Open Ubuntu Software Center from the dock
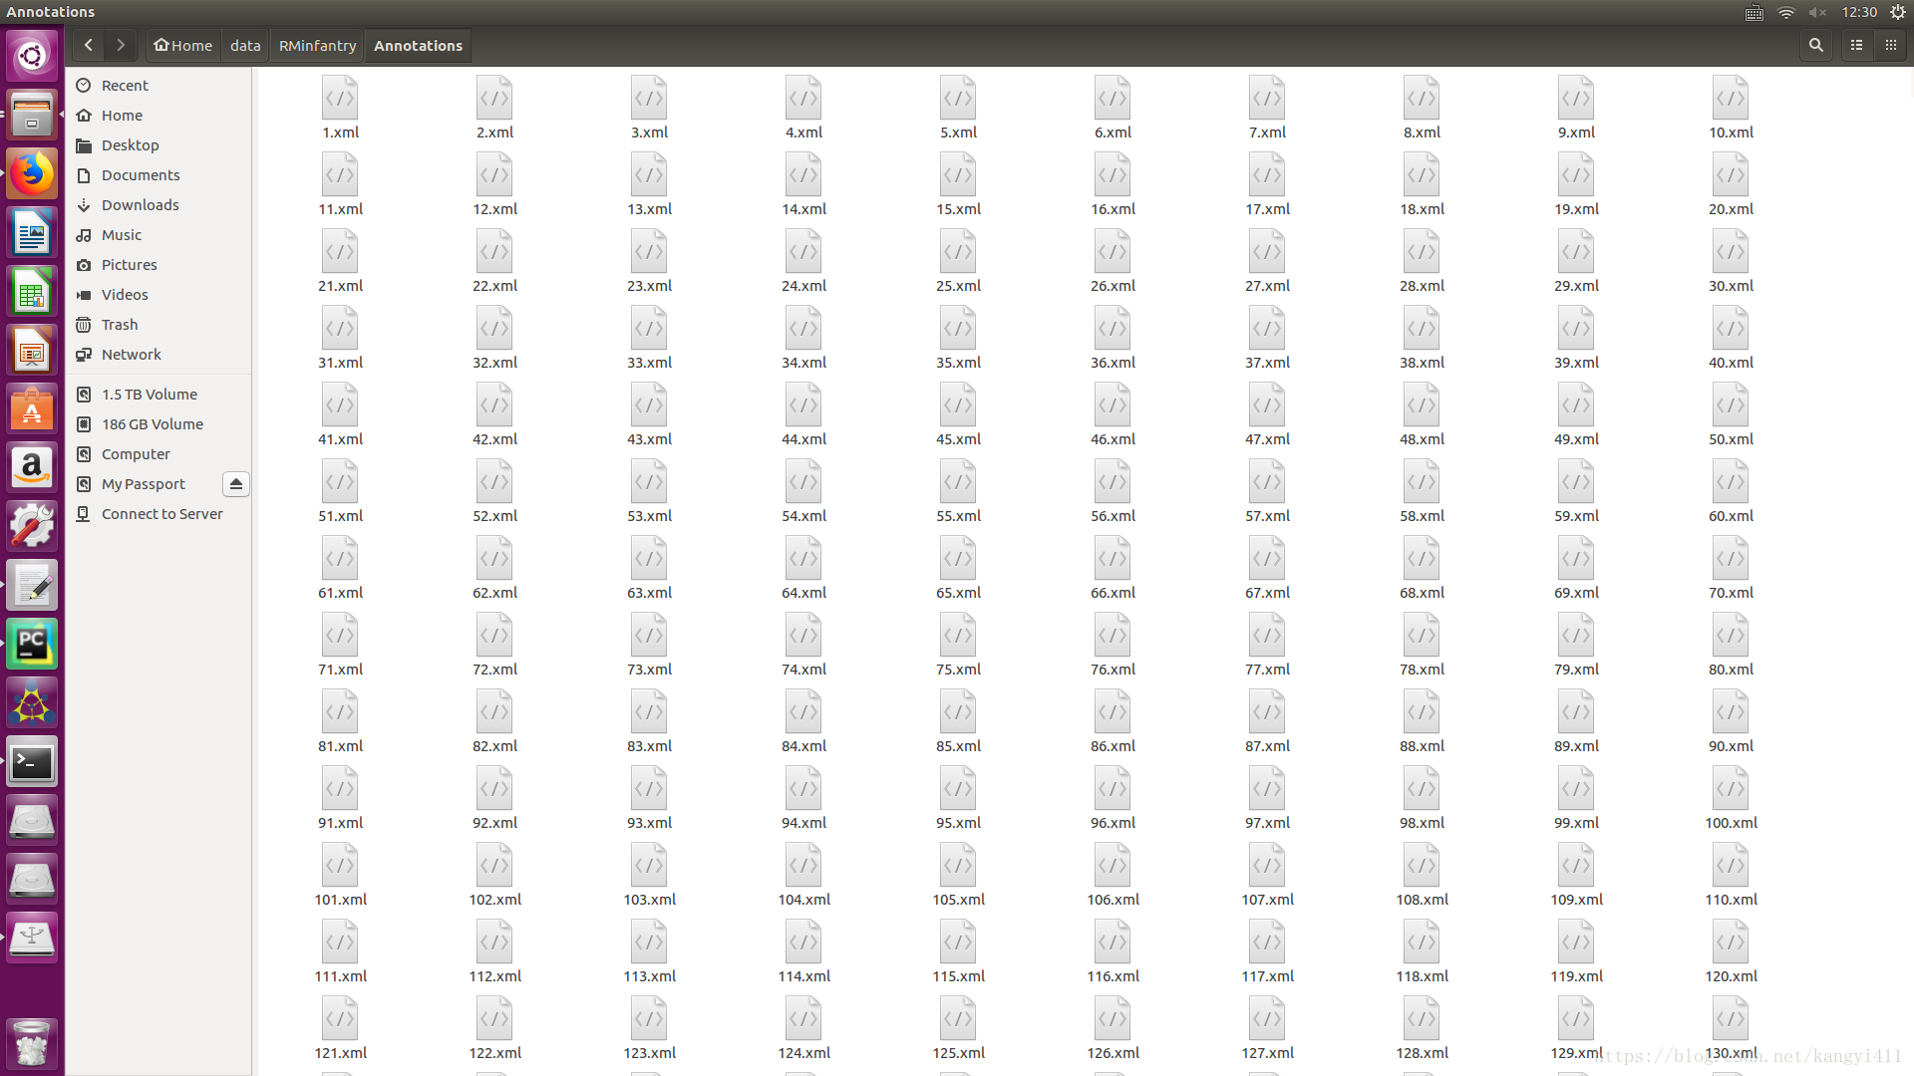 coord(32,410)
